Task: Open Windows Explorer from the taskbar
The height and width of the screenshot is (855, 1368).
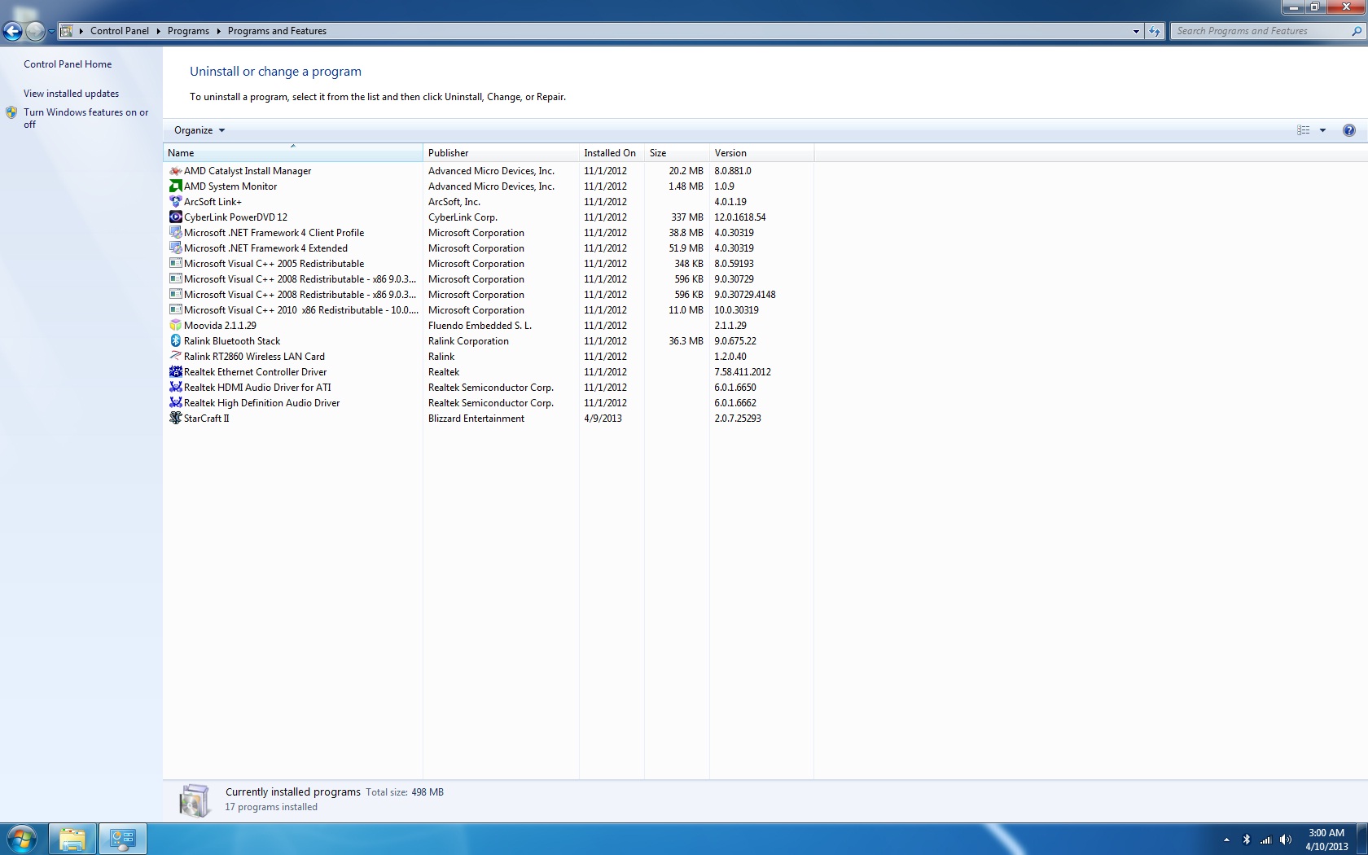Action: 72,839
